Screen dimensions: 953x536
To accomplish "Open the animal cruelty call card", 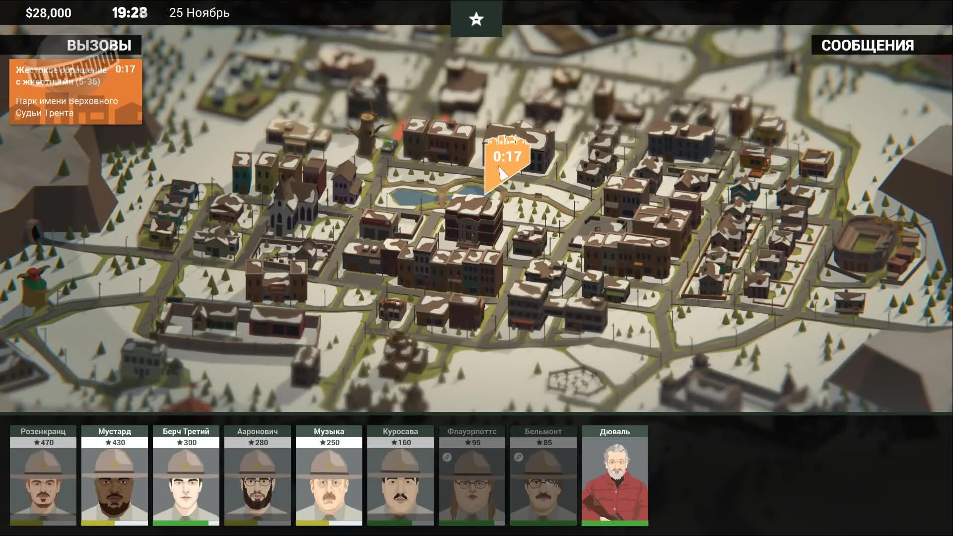I will (x=75, y=92).
